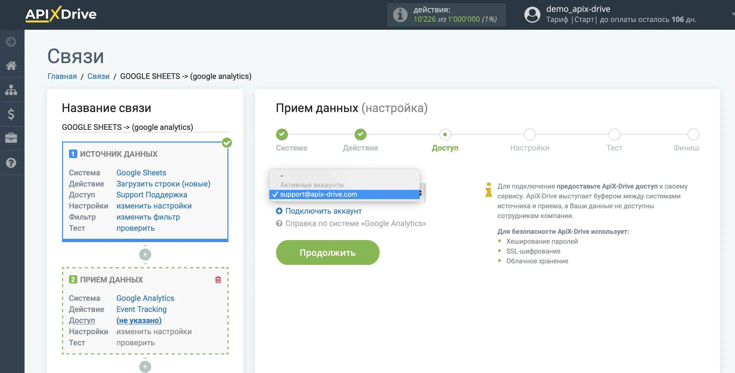The height and width of the screenshot is (373, 735).
Task: Click source изменить настройки link
Action: [x=154, y=206]
